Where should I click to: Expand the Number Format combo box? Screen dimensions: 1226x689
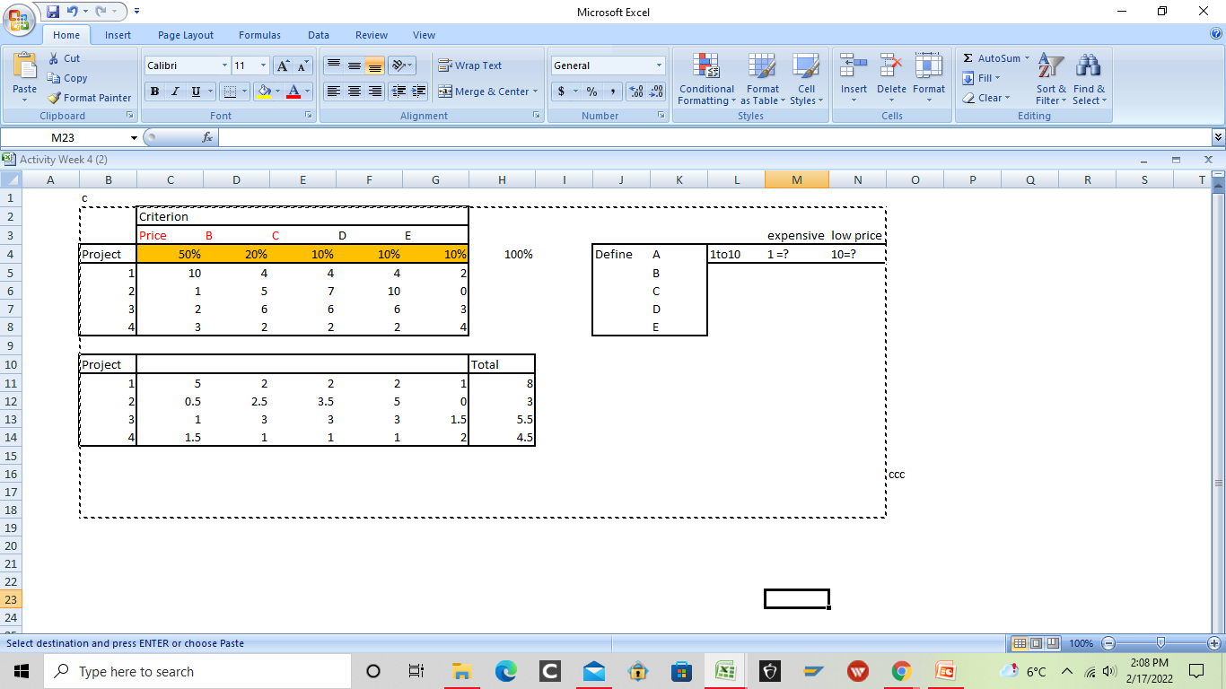[661, 65]
